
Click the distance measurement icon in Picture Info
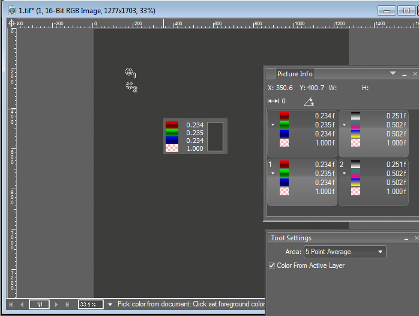click(273, 101)
